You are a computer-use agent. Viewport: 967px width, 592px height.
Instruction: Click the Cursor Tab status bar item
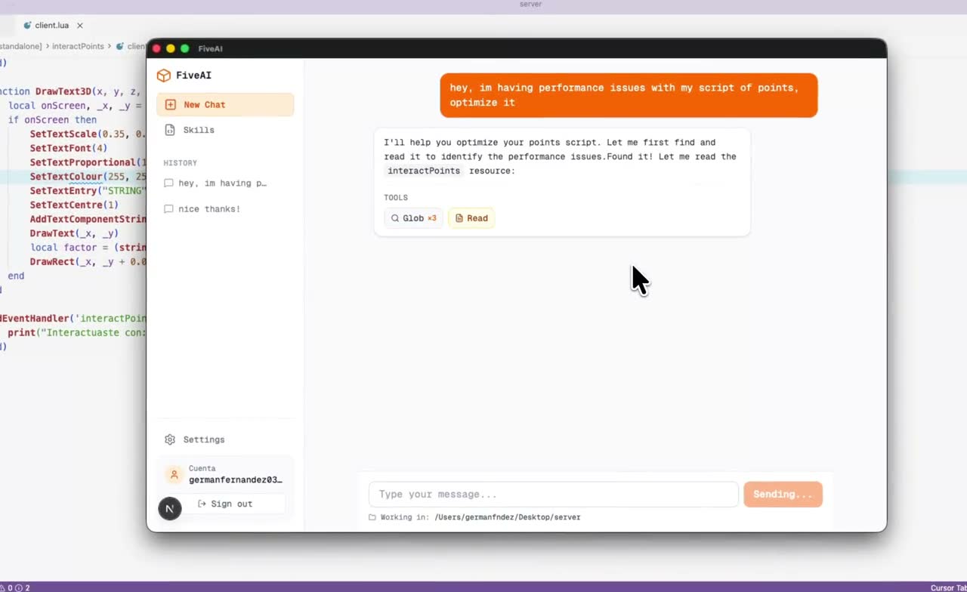coord(949,587)
